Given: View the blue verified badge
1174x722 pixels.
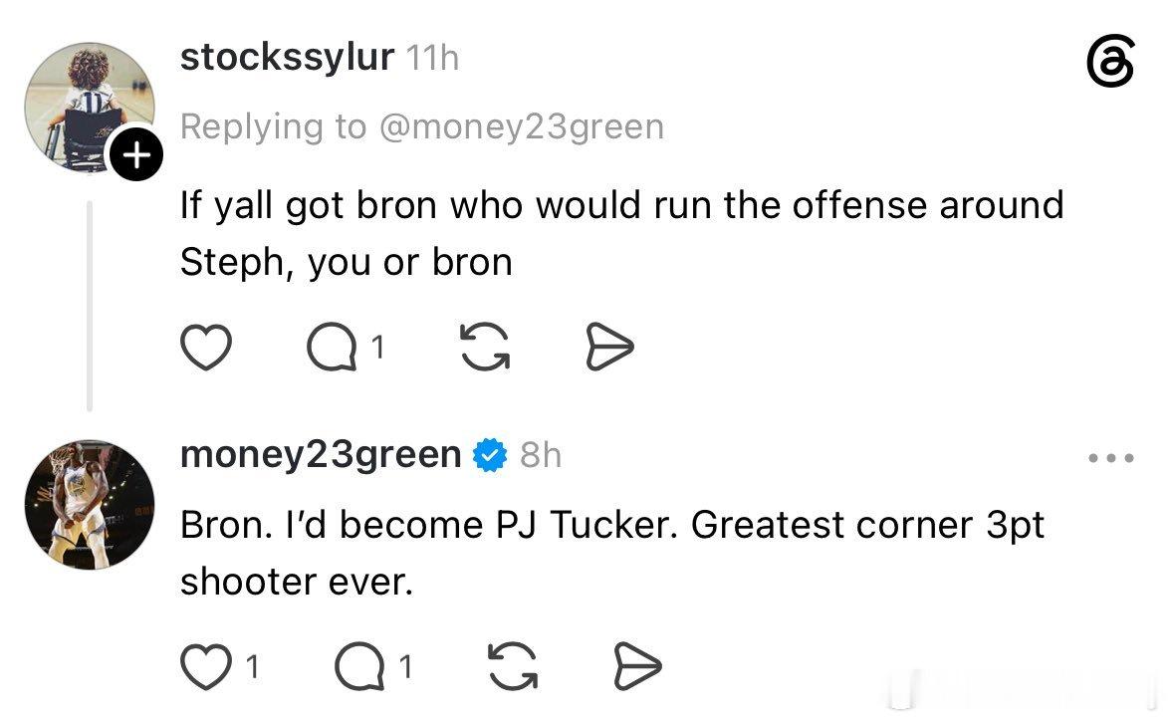Looking at the screenshot, I should 490,455.
